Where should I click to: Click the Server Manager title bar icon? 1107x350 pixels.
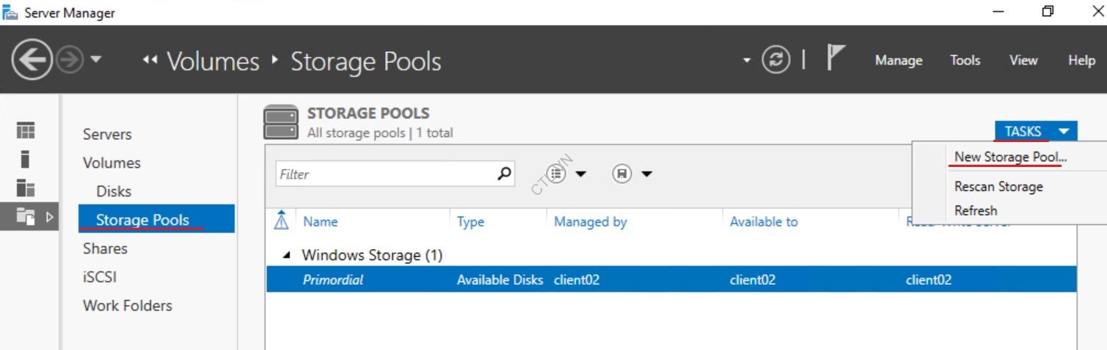10,12
